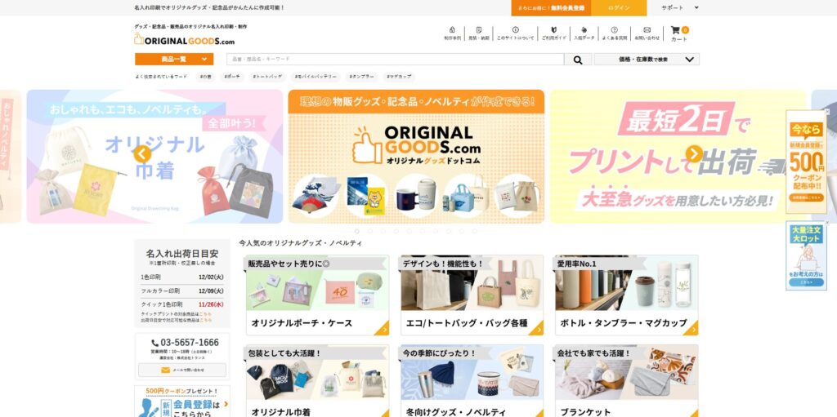This screenshot has width=837, height=417.
Task: Open the 冬向けグッズ・ノベルティ category card
Action: [472, 382]
